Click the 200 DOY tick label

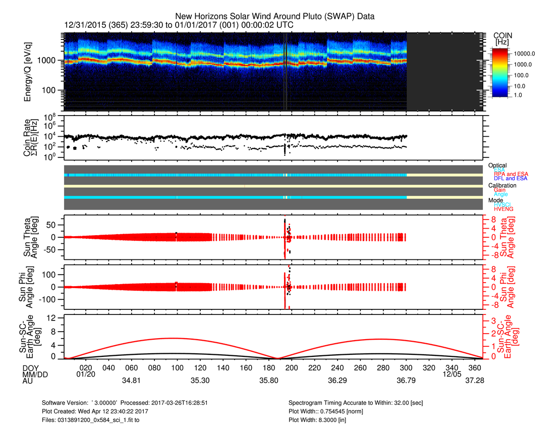(x=292, y=368)
